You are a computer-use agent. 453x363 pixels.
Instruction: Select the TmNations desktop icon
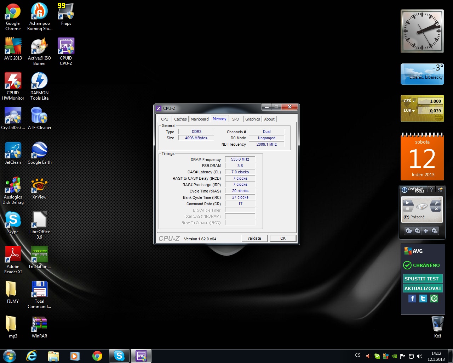click(x=40, y=257)
